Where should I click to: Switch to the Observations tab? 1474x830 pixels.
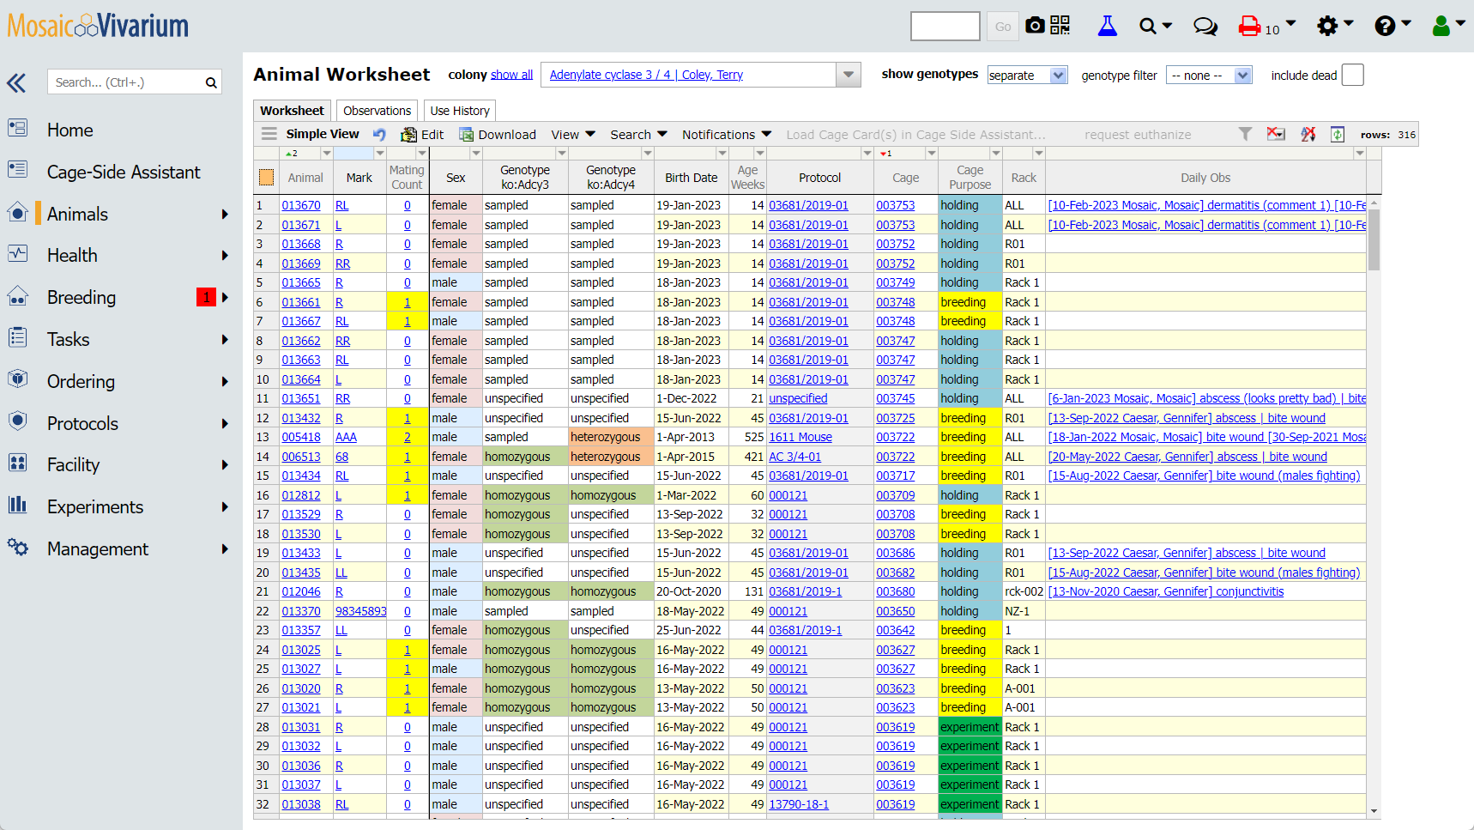point(377,111)
